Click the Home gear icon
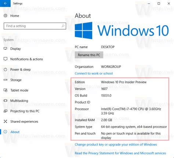 point(6,16)
